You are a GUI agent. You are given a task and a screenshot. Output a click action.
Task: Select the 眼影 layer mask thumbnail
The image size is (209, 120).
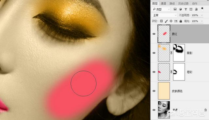(179, 53)
